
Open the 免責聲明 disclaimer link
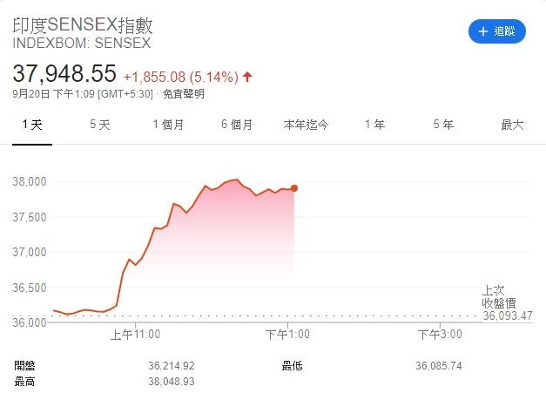coord(184,94)
